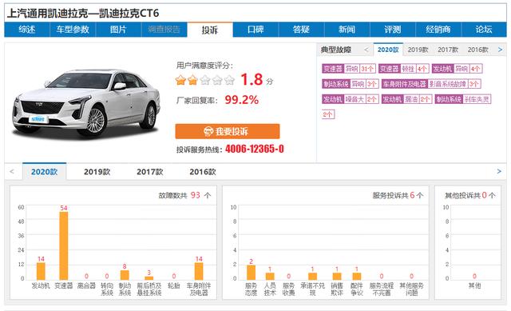The height and width of the screenshot is (311, 511).
Task: Click the page title 上汽通用凯迪拉克—凯迪拉克CT6
Action: (83, 13)
